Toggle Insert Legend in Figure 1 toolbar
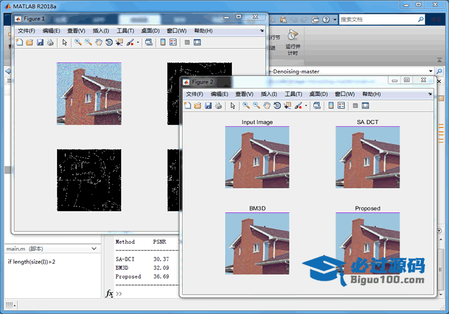This screenshot has width=449, height=314. point(173,42)
